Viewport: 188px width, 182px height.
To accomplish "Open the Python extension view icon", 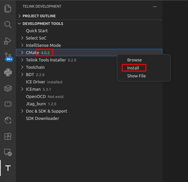I will click(8, 72).
